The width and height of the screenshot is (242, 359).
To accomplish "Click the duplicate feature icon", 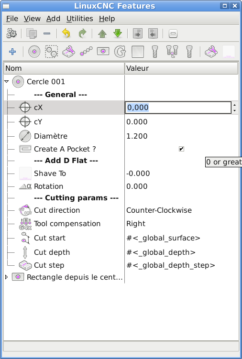I will [32, 33].
